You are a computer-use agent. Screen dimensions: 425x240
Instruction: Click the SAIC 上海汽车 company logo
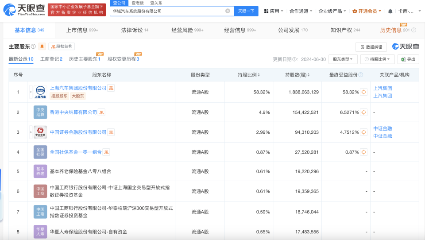pyautogui.click(x=40, y=92)
